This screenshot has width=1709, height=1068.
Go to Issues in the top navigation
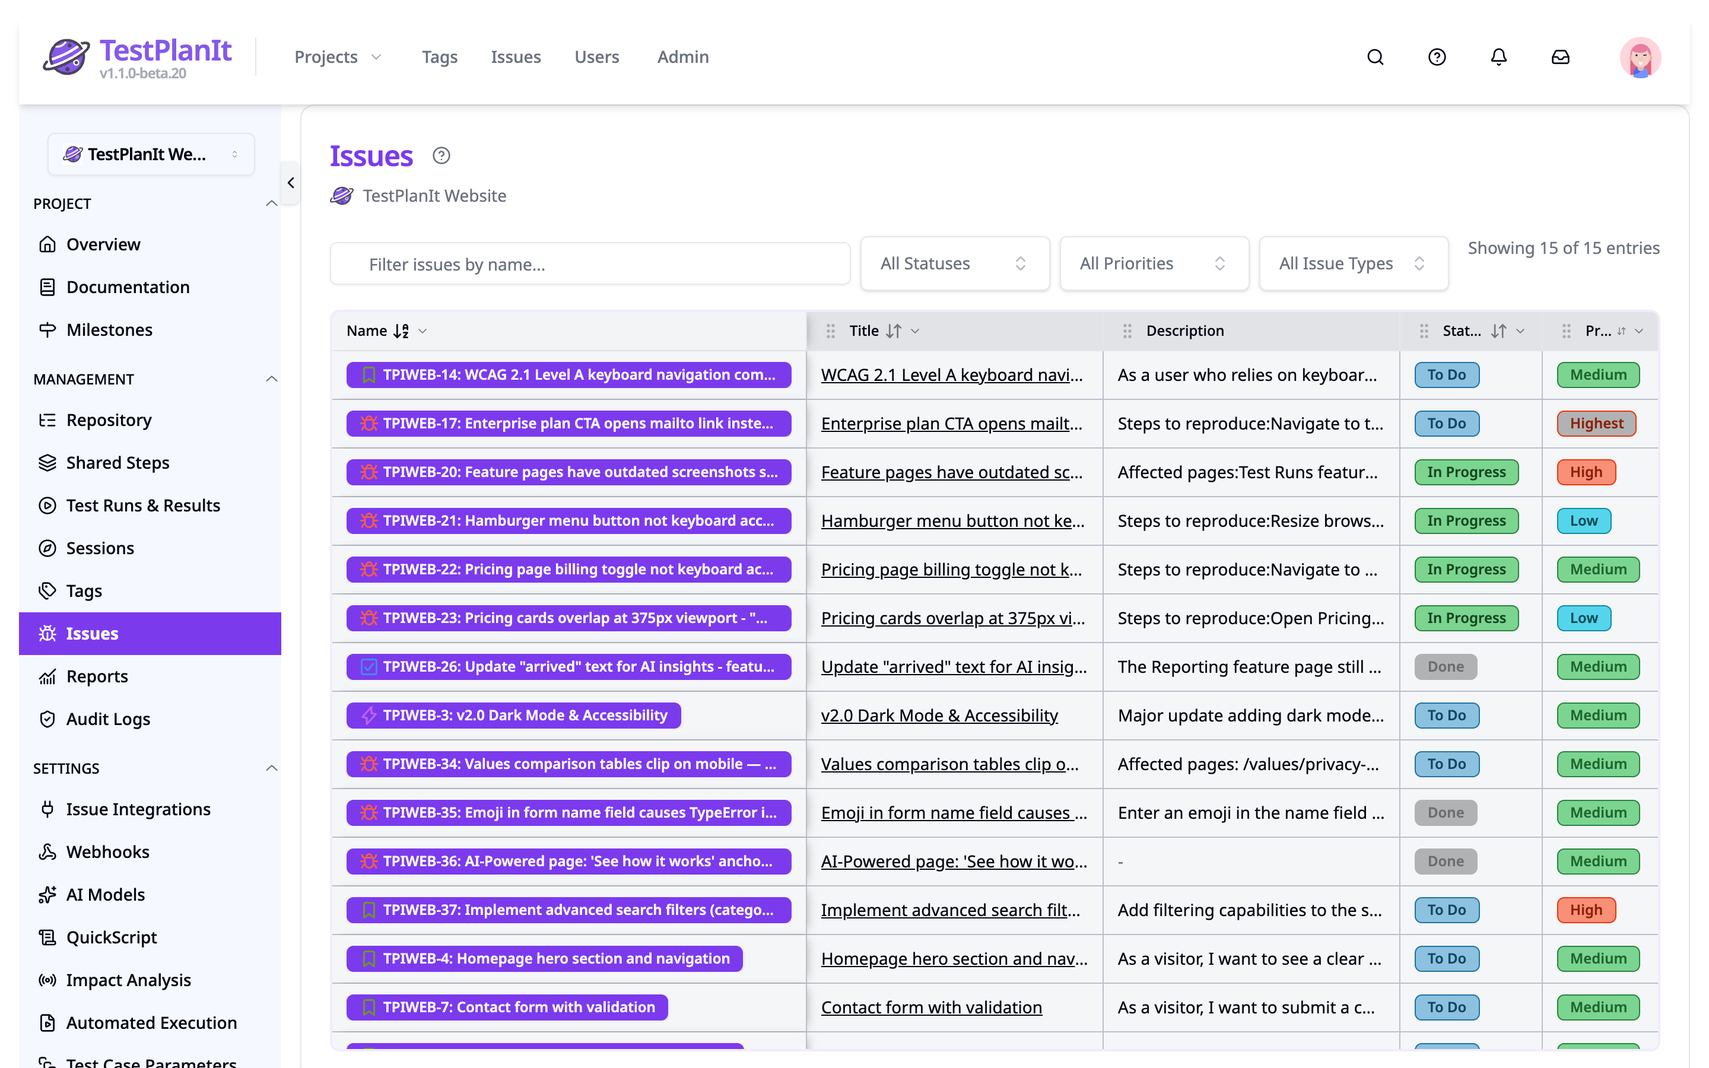point(516,57)
